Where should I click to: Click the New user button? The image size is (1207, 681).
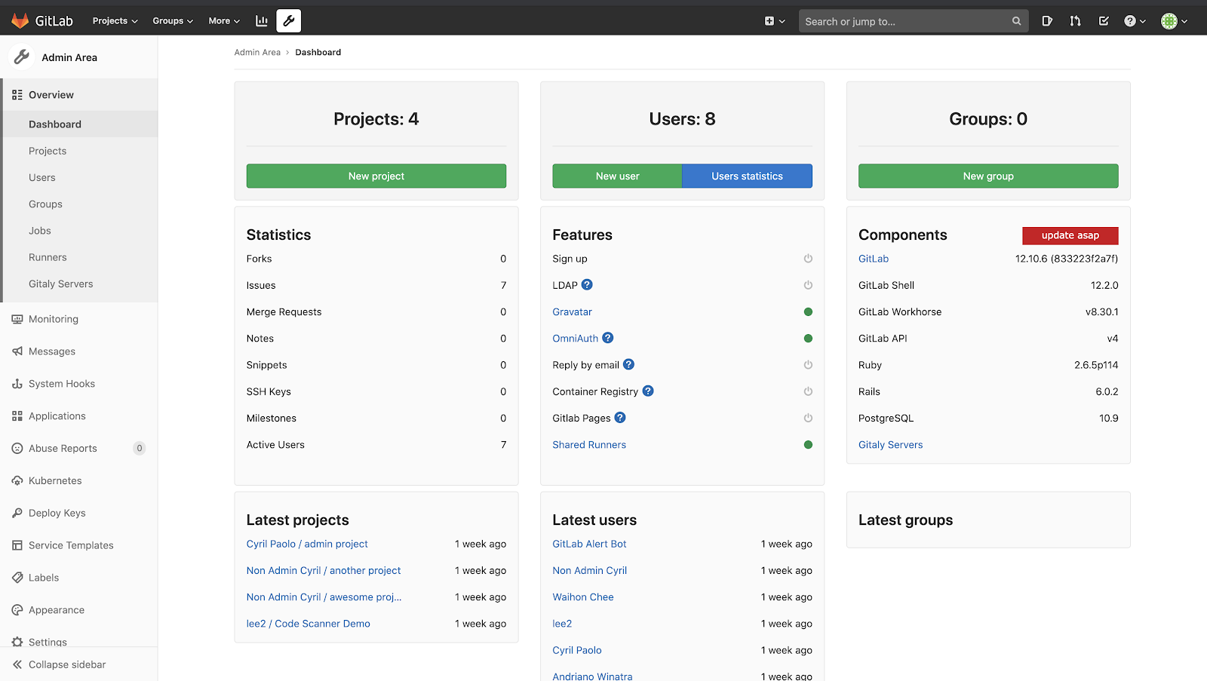617,176
